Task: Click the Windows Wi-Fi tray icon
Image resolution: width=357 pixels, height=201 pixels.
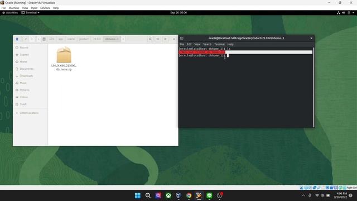Action: tap(317, 195)
